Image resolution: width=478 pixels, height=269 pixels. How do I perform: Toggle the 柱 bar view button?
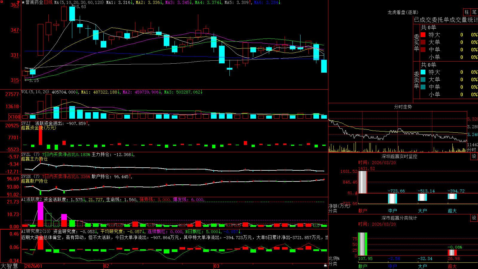[467, 12]
